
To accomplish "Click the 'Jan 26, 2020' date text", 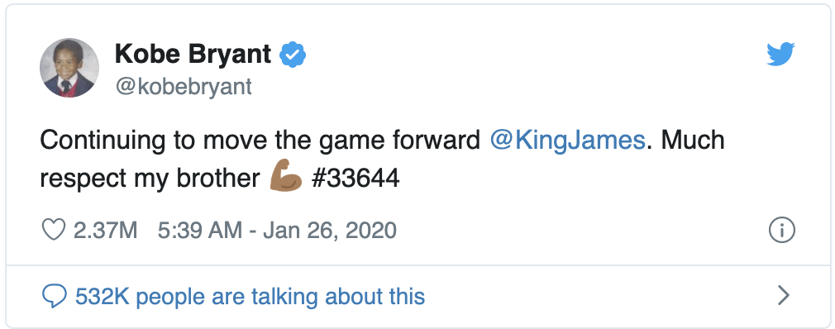I will point(330,231).
